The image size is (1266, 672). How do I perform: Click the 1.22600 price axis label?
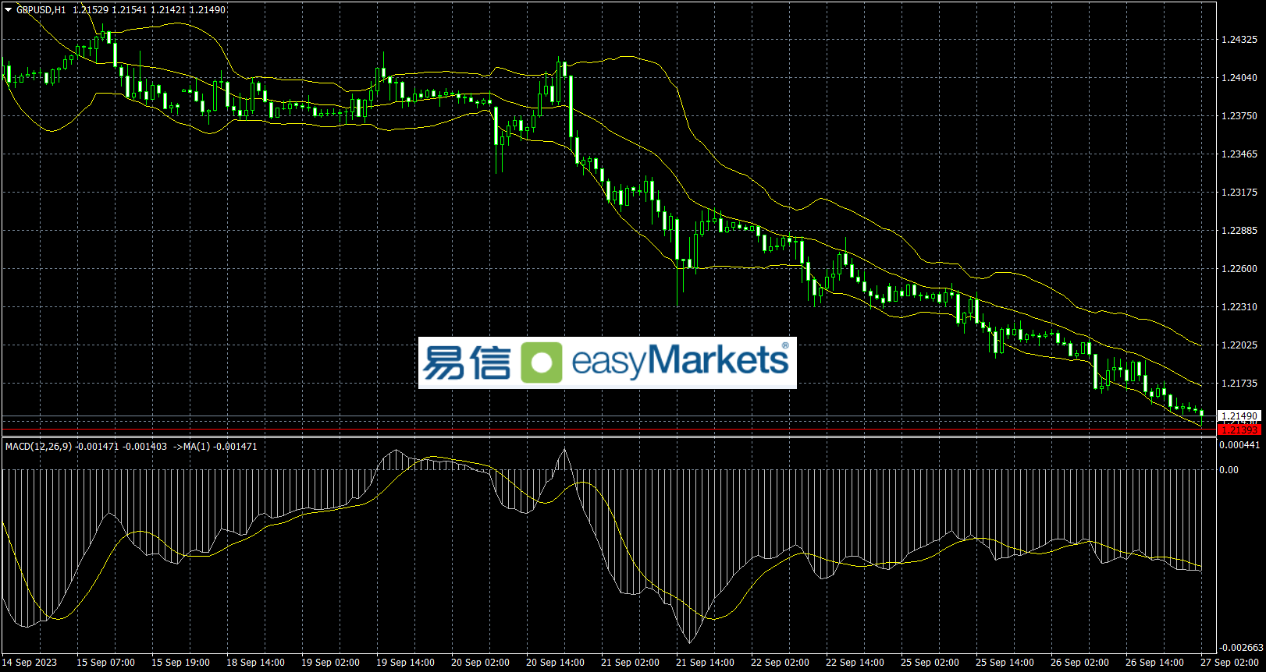[1239, 269]
